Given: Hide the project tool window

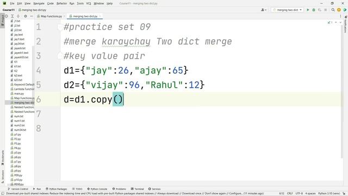Looking at the screenshot, I should pos(32,16).
